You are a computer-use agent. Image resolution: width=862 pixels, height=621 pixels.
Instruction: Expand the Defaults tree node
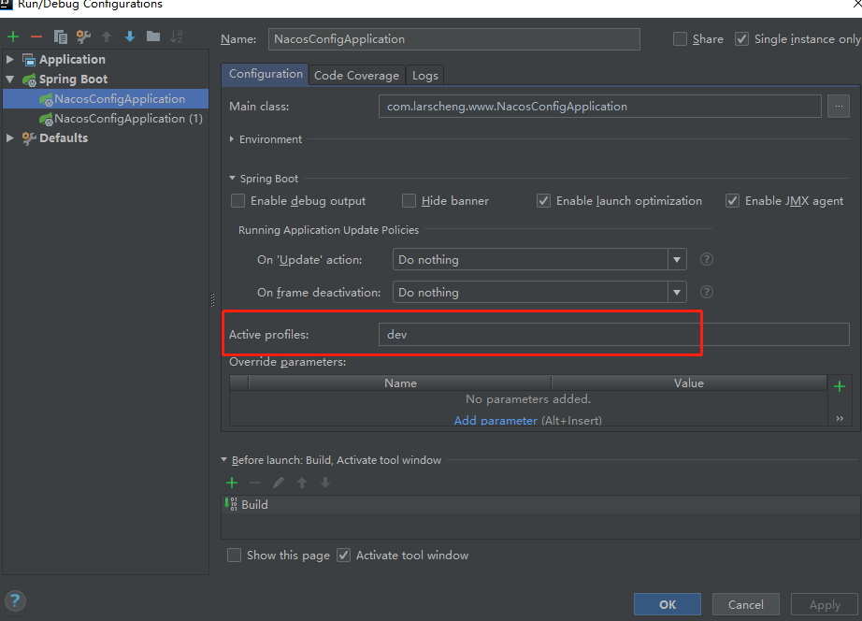tap(10, 137)
